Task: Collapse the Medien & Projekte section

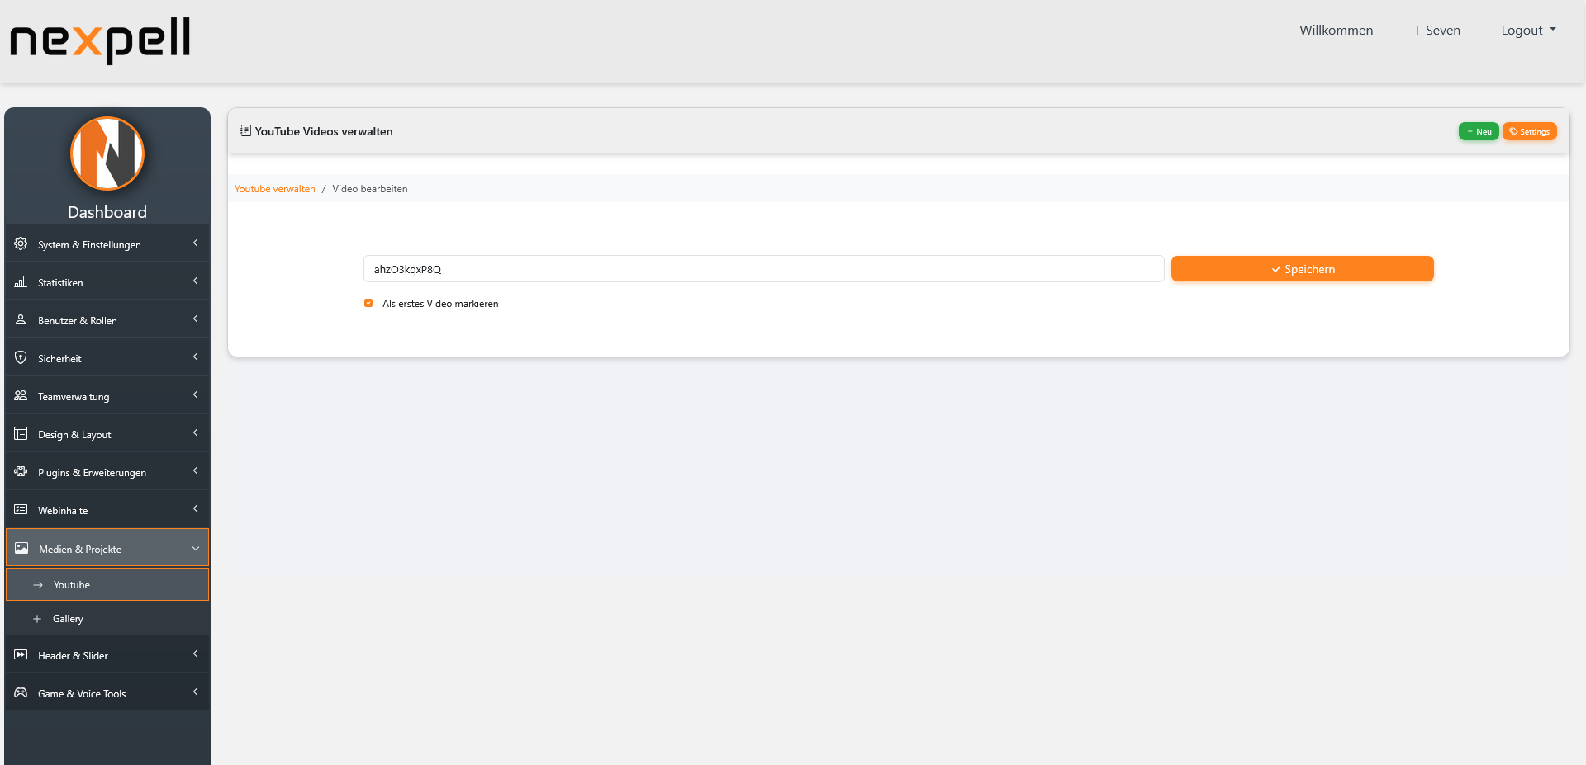Action: tap(107, 547)
